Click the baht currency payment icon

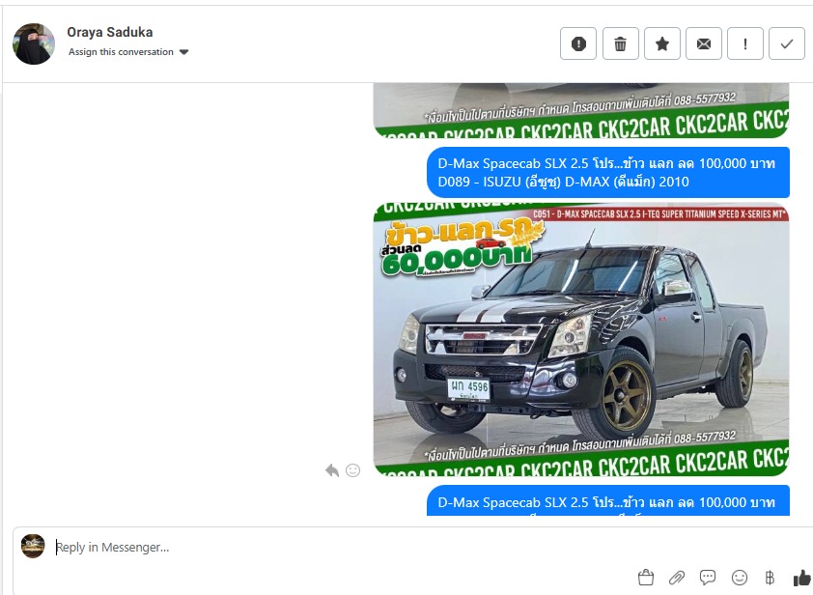point(770,578)
